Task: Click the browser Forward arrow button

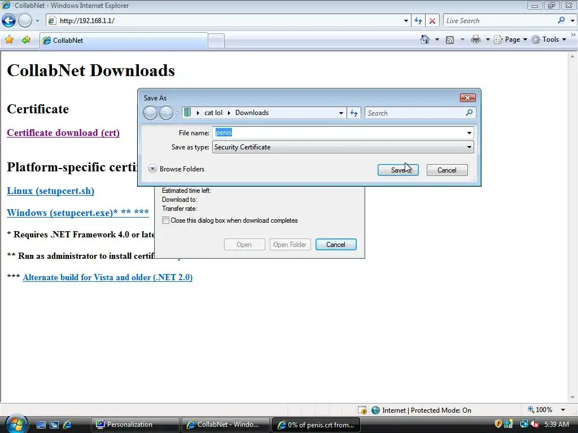Action: click(x=25, y=21)
